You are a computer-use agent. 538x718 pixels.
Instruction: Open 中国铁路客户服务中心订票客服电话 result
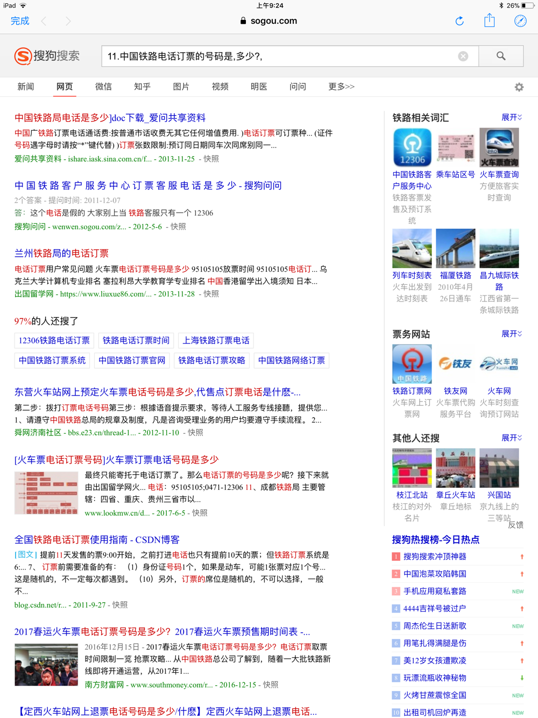click(x=148, y=186)
